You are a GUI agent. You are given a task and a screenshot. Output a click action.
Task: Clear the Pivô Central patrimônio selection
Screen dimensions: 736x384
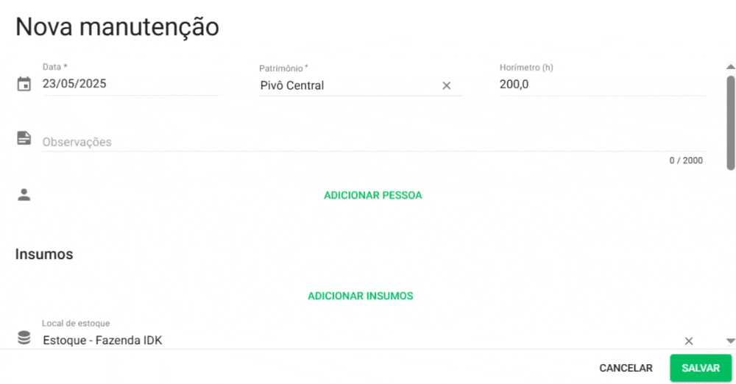tap(446, 85)
